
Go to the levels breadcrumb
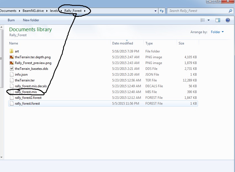click(x=54, y=11)
